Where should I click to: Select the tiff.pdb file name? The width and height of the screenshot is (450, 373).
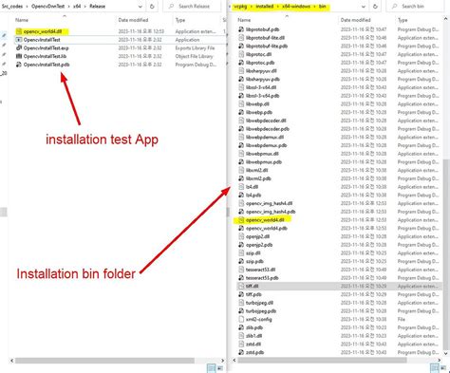(253, 294)
